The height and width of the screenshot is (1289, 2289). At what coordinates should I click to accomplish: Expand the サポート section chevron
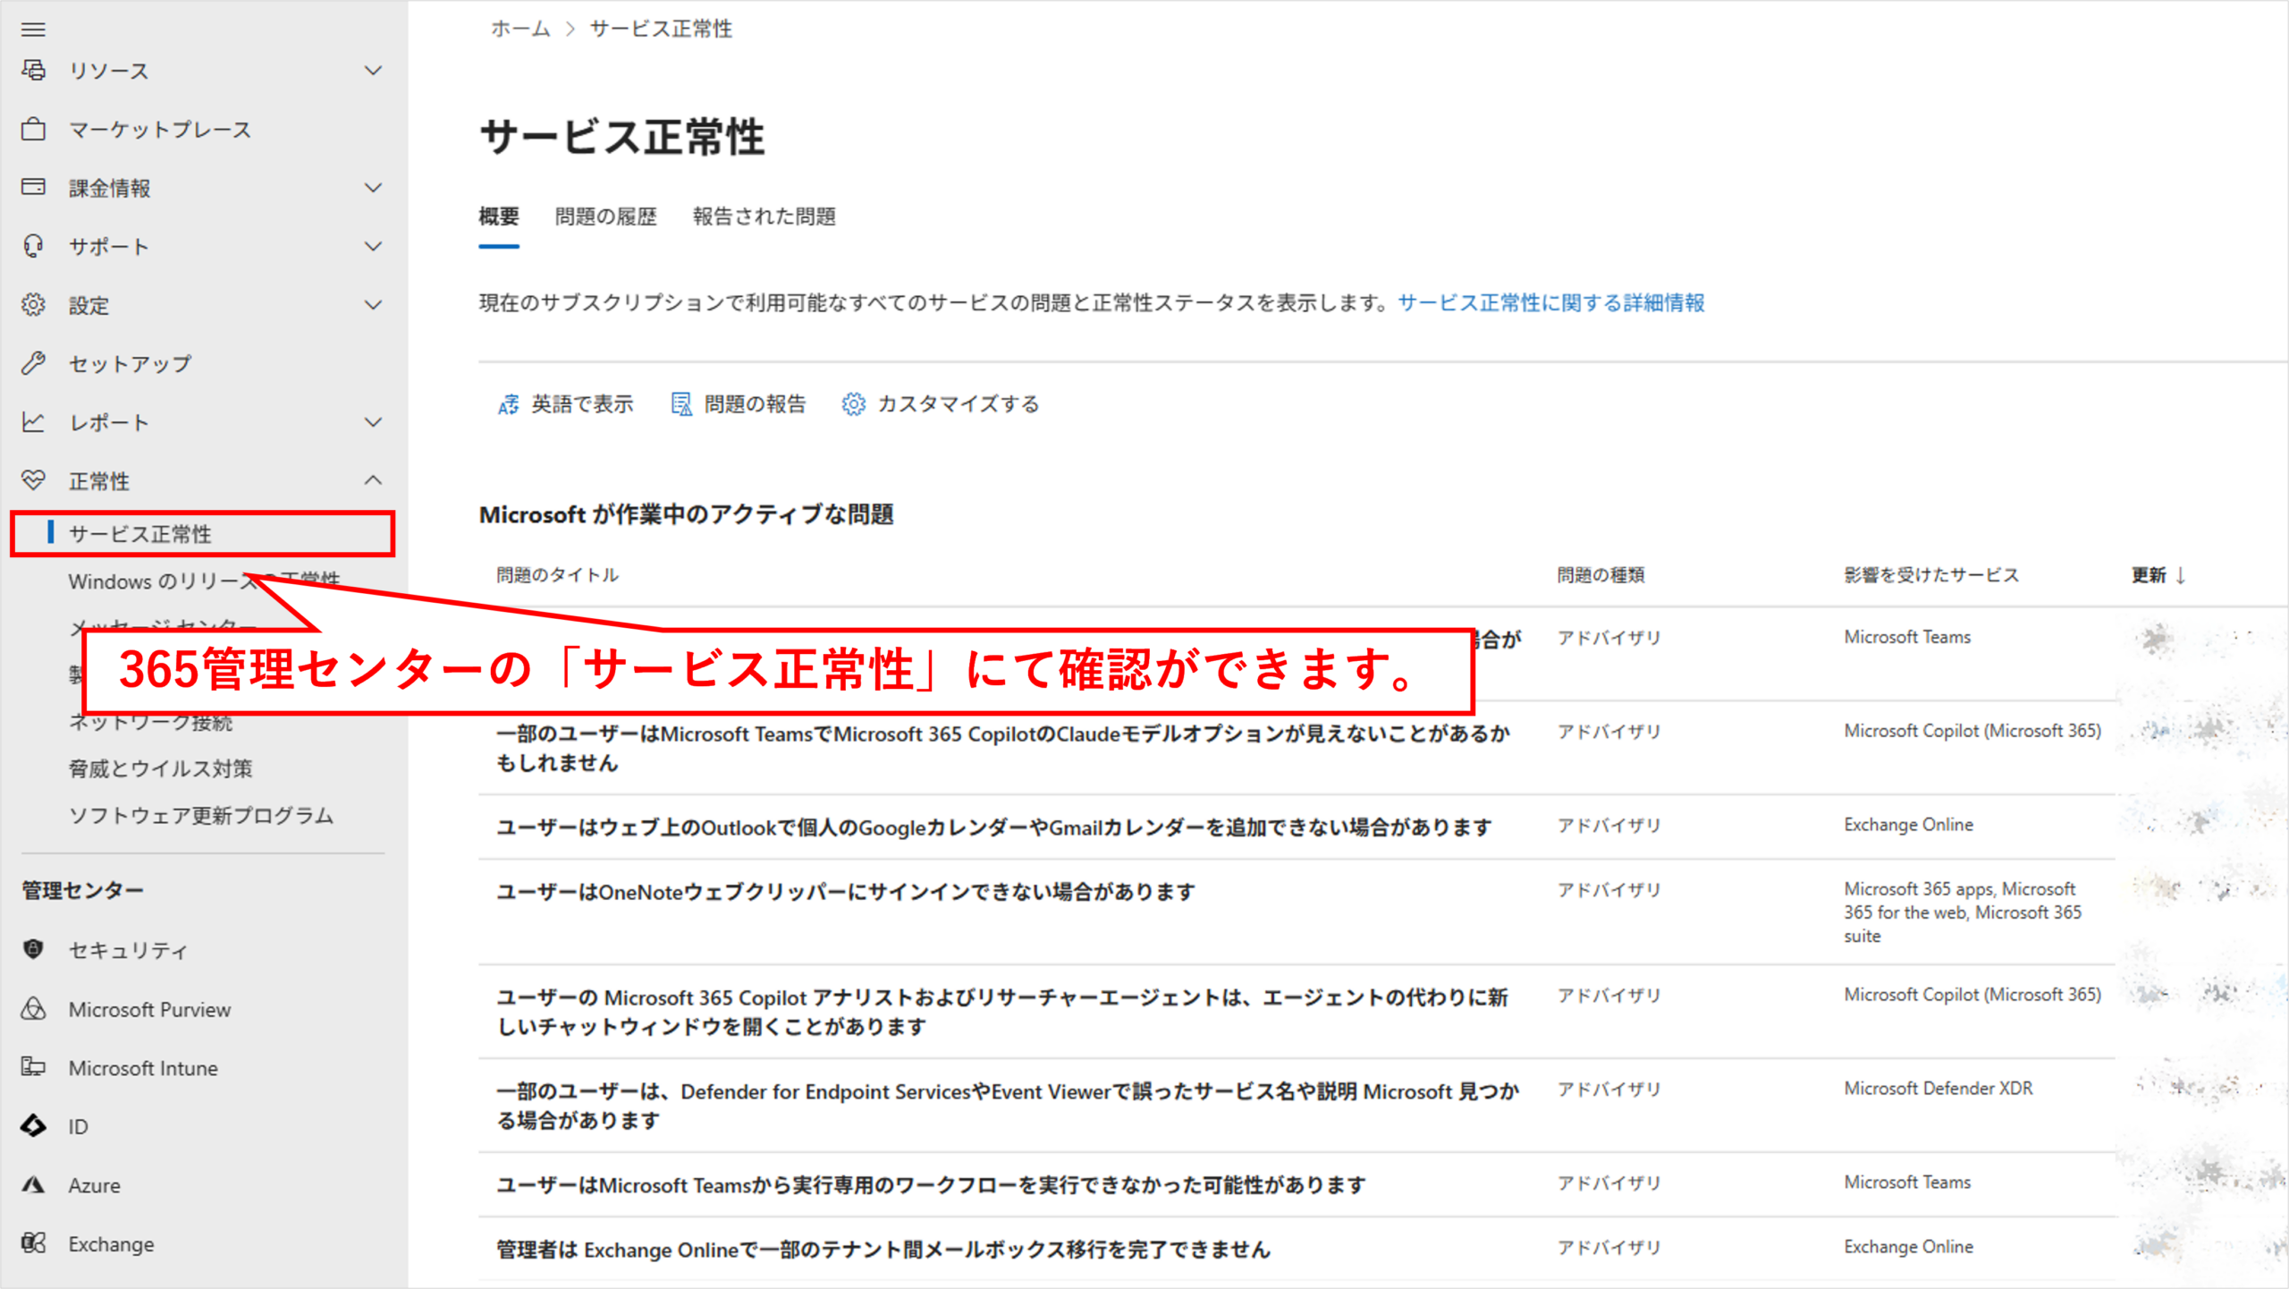pyautogui.click(x=374, y=246)
